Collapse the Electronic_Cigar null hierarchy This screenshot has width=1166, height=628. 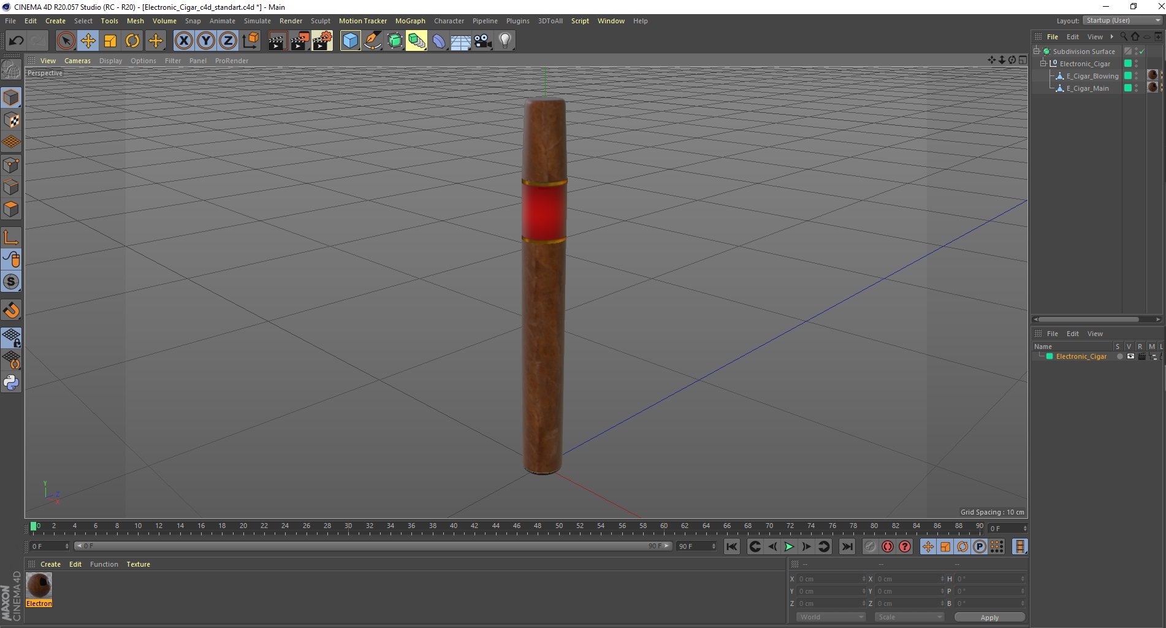(1043, 63)
